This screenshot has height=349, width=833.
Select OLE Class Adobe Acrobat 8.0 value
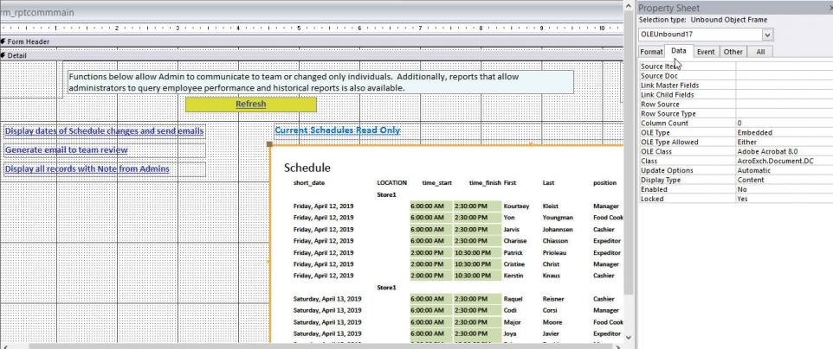(785, 152)
